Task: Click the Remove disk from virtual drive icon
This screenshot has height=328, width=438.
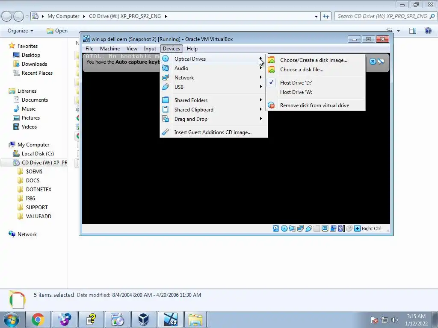Action: 271,105
